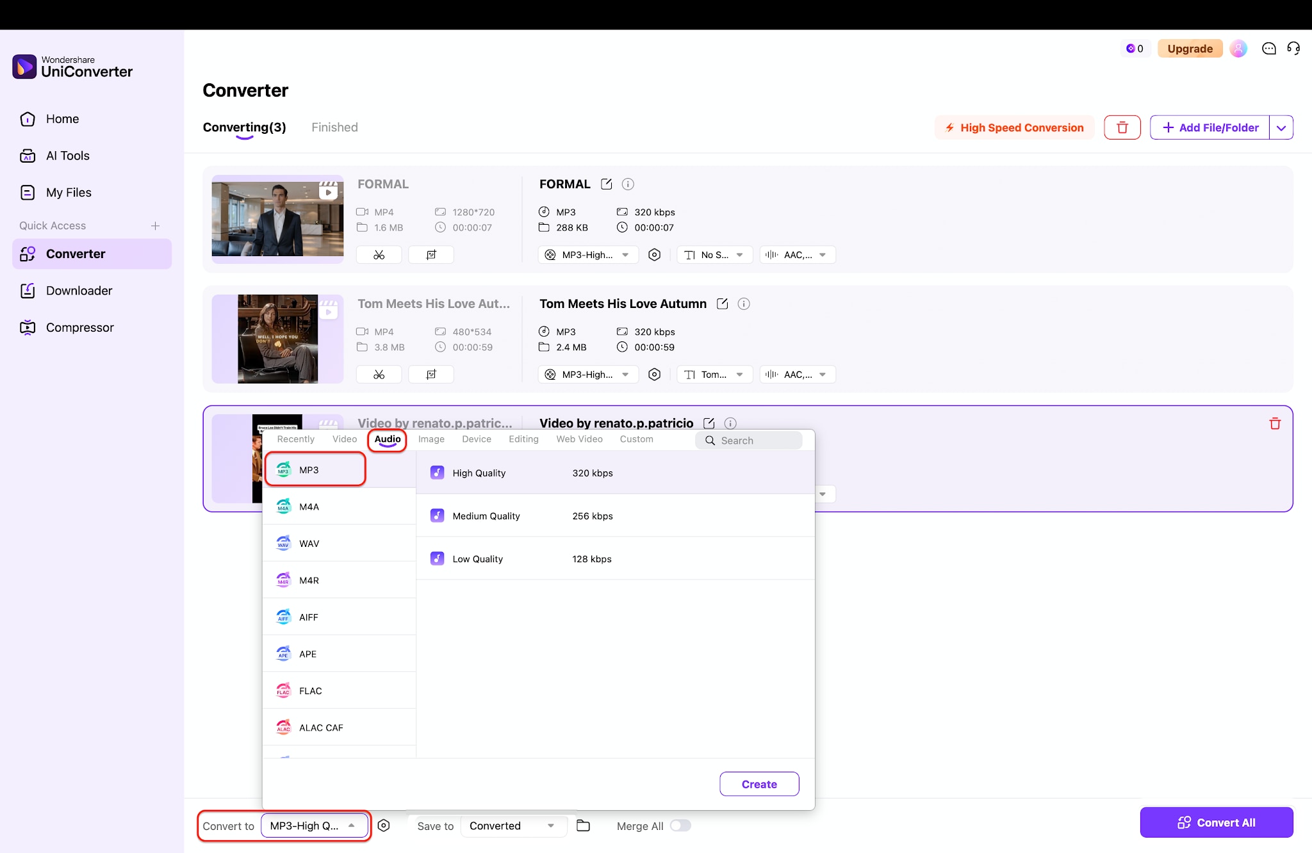This screenshot has height=853, width=1312.
Task: Rename Tom Meets His Love Autumn output
Action: pyautogui.click(x=723, y=304)
